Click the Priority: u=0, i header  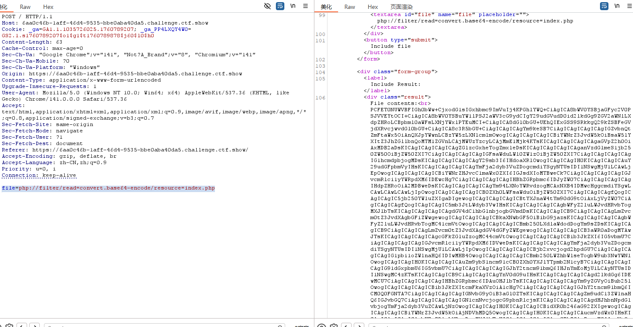click(29, 169)
